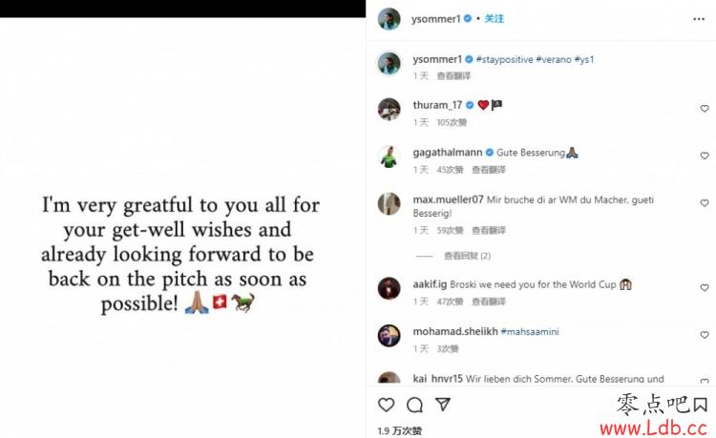Viewport: 716px width, 438px height.
Task: Open the three-dot more options menu
Action: coord(699,19)
